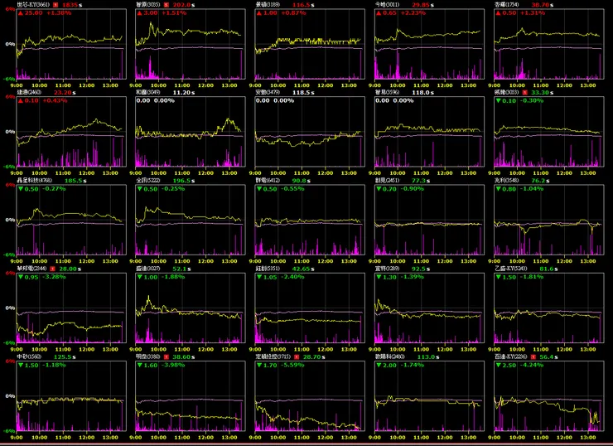Open the stock 5222 chart at 196.5
The height and width of the screenshot is (446, 613).
click(191, 220)
